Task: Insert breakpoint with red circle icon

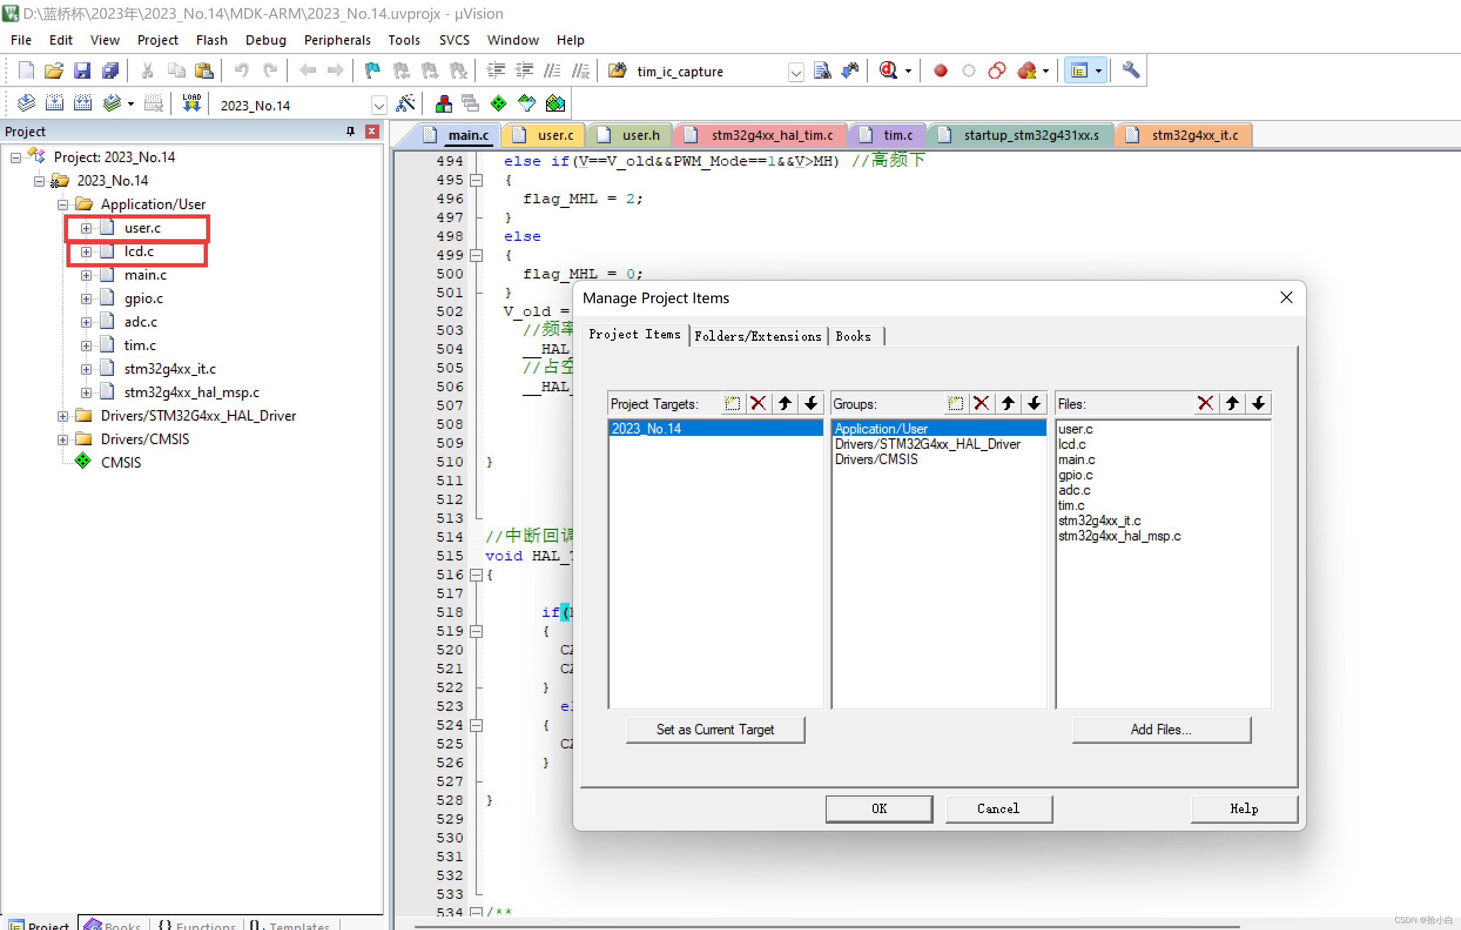Action: tap(940, 71)
